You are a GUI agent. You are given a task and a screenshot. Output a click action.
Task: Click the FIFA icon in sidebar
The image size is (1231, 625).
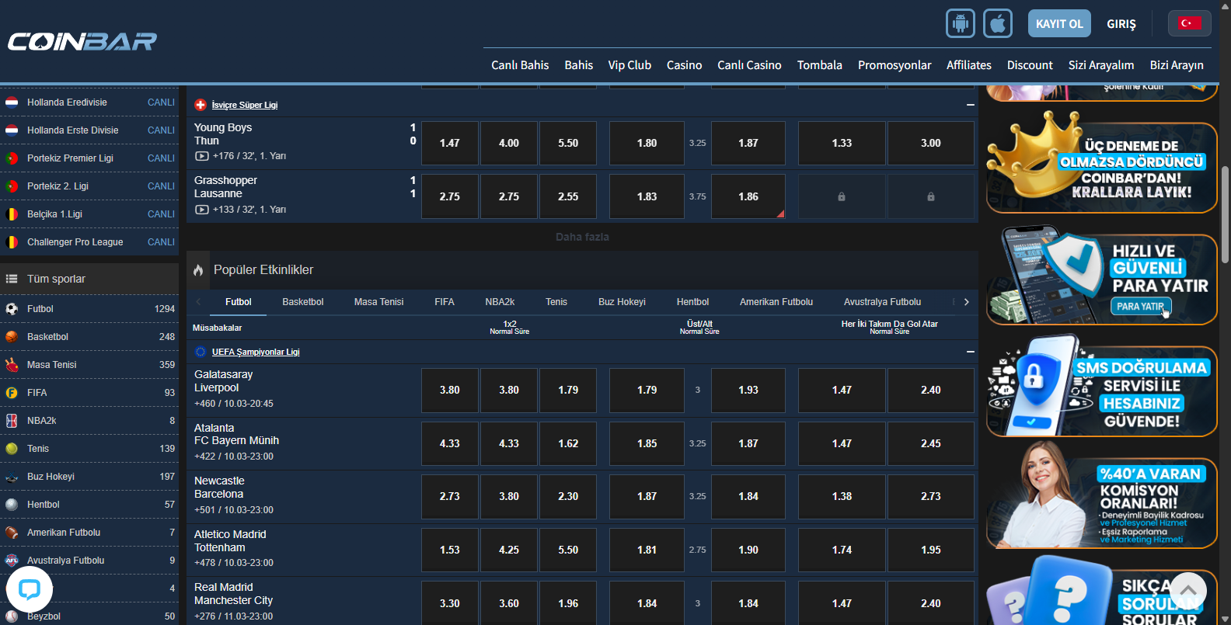coord(12,393)
